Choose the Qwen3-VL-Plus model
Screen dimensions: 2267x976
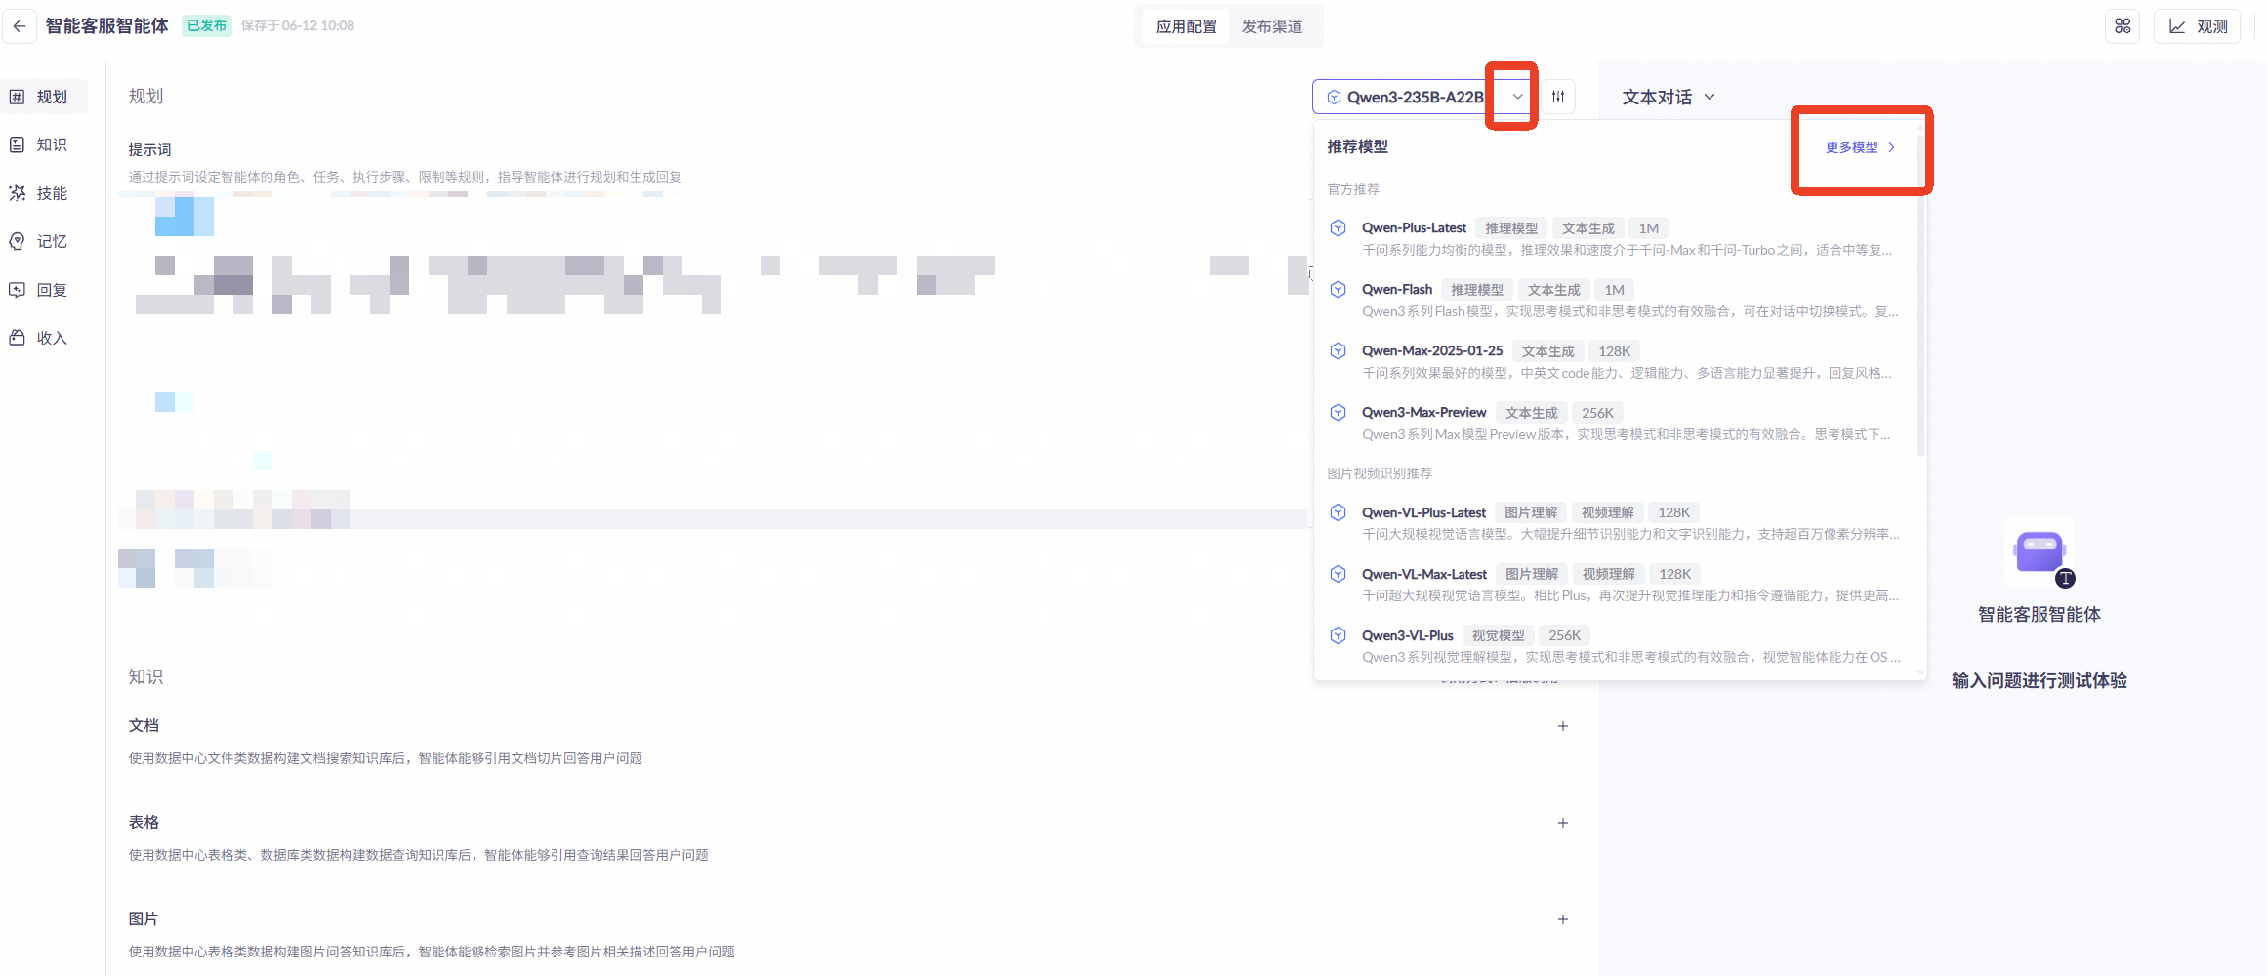point(1616,645)
